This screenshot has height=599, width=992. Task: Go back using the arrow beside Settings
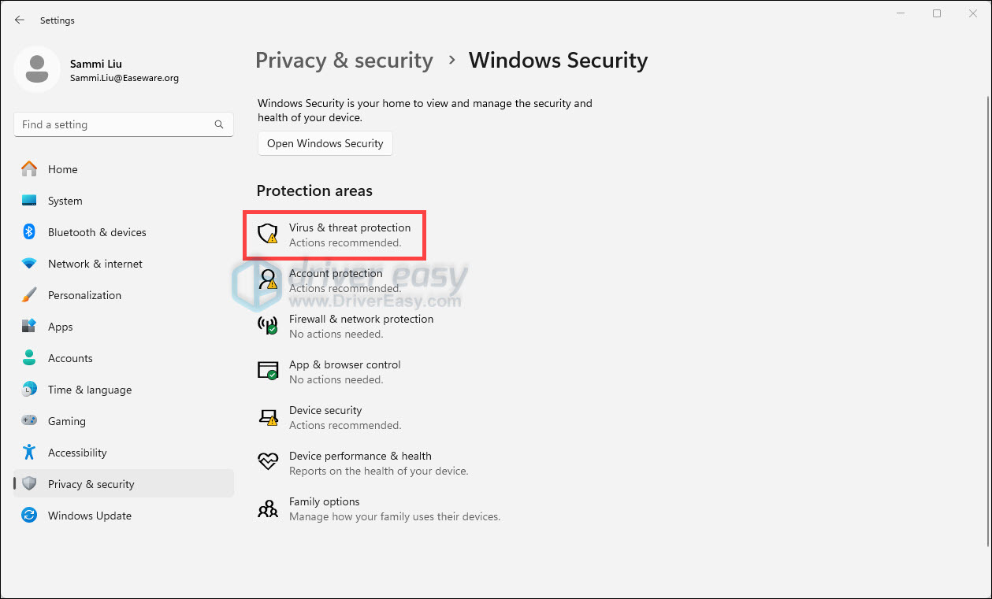pos(20,20)
